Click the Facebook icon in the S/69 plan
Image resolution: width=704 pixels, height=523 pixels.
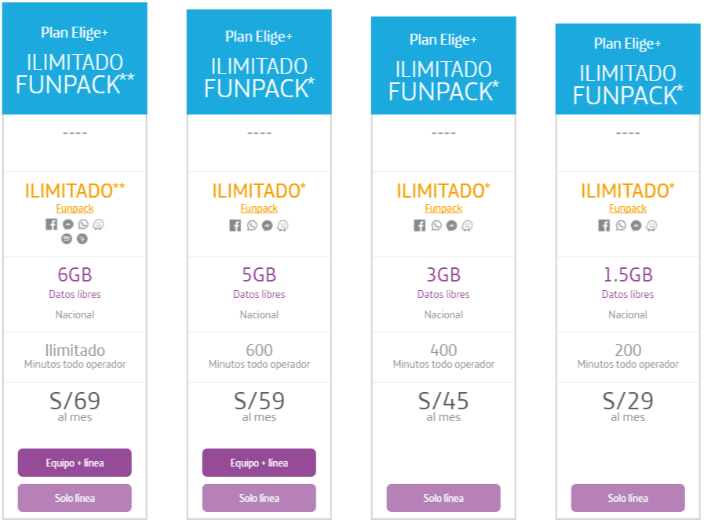(52, 223)
